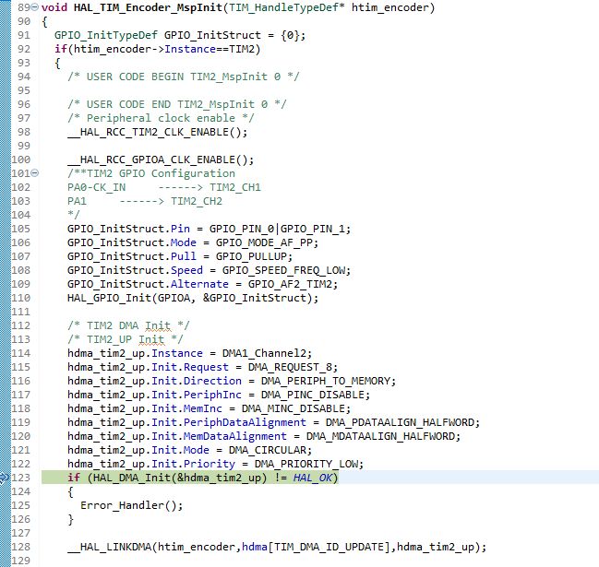Viewport: 599px width, 567px height.
Task: Click GPIO_PIN_1 on the Pin assignment line
Action: (313, 229)
